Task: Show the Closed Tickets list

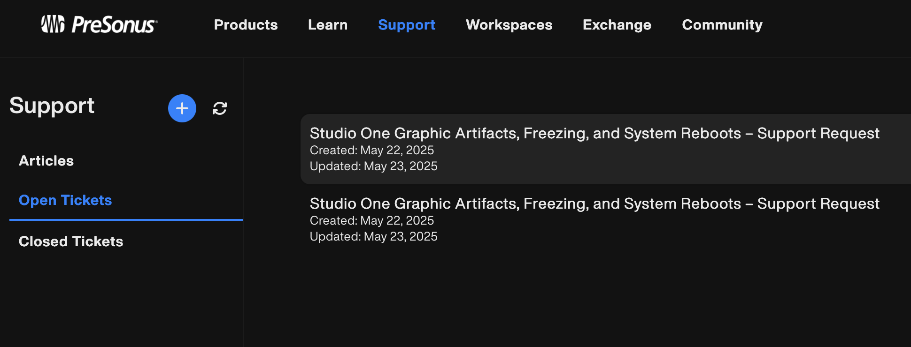Action: click(x=71, y=241)
